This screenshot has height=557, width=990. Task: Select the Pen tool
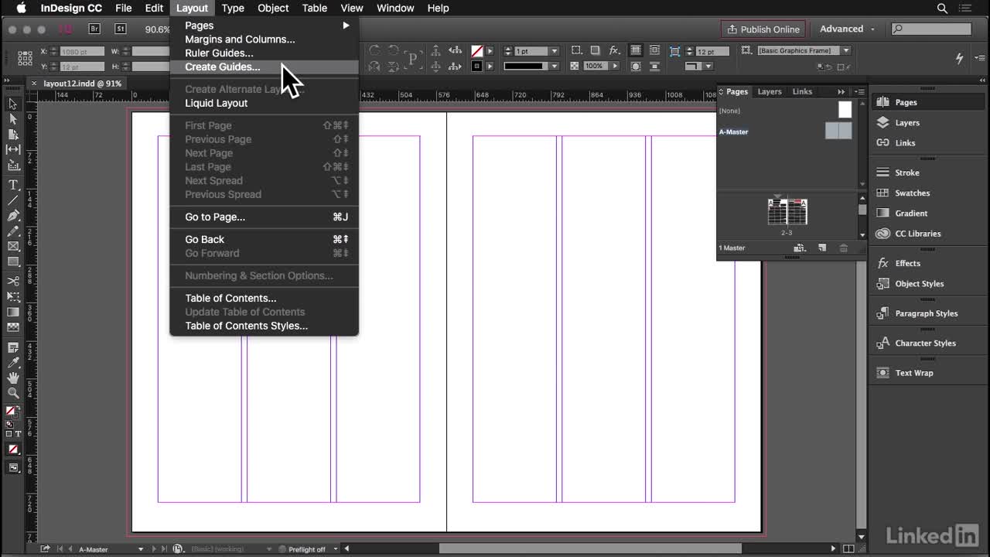click(x=13, y=216)
